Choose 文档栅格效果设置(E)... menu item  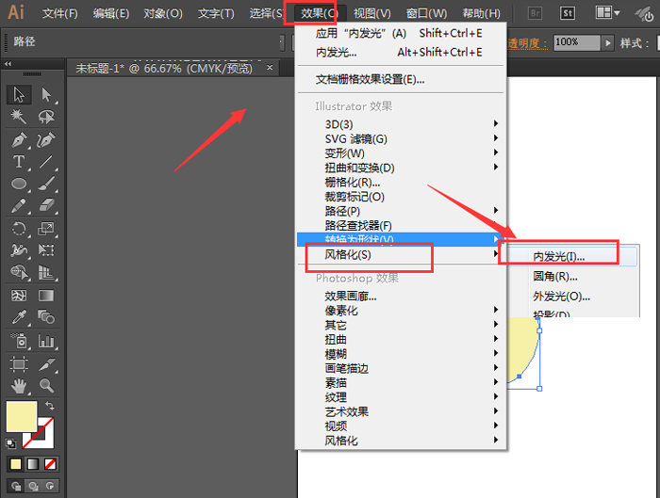coord(401,79)
